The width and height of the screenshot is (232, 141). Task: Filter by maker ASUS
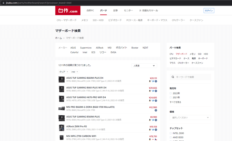click(73, 48)
